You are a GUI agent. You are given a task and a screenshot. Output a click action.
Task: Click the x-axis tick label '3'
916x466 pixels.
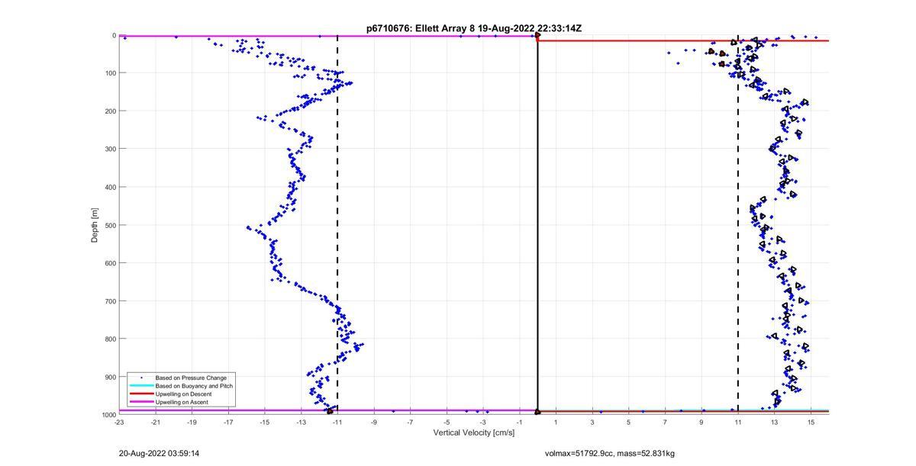[592, 422]
